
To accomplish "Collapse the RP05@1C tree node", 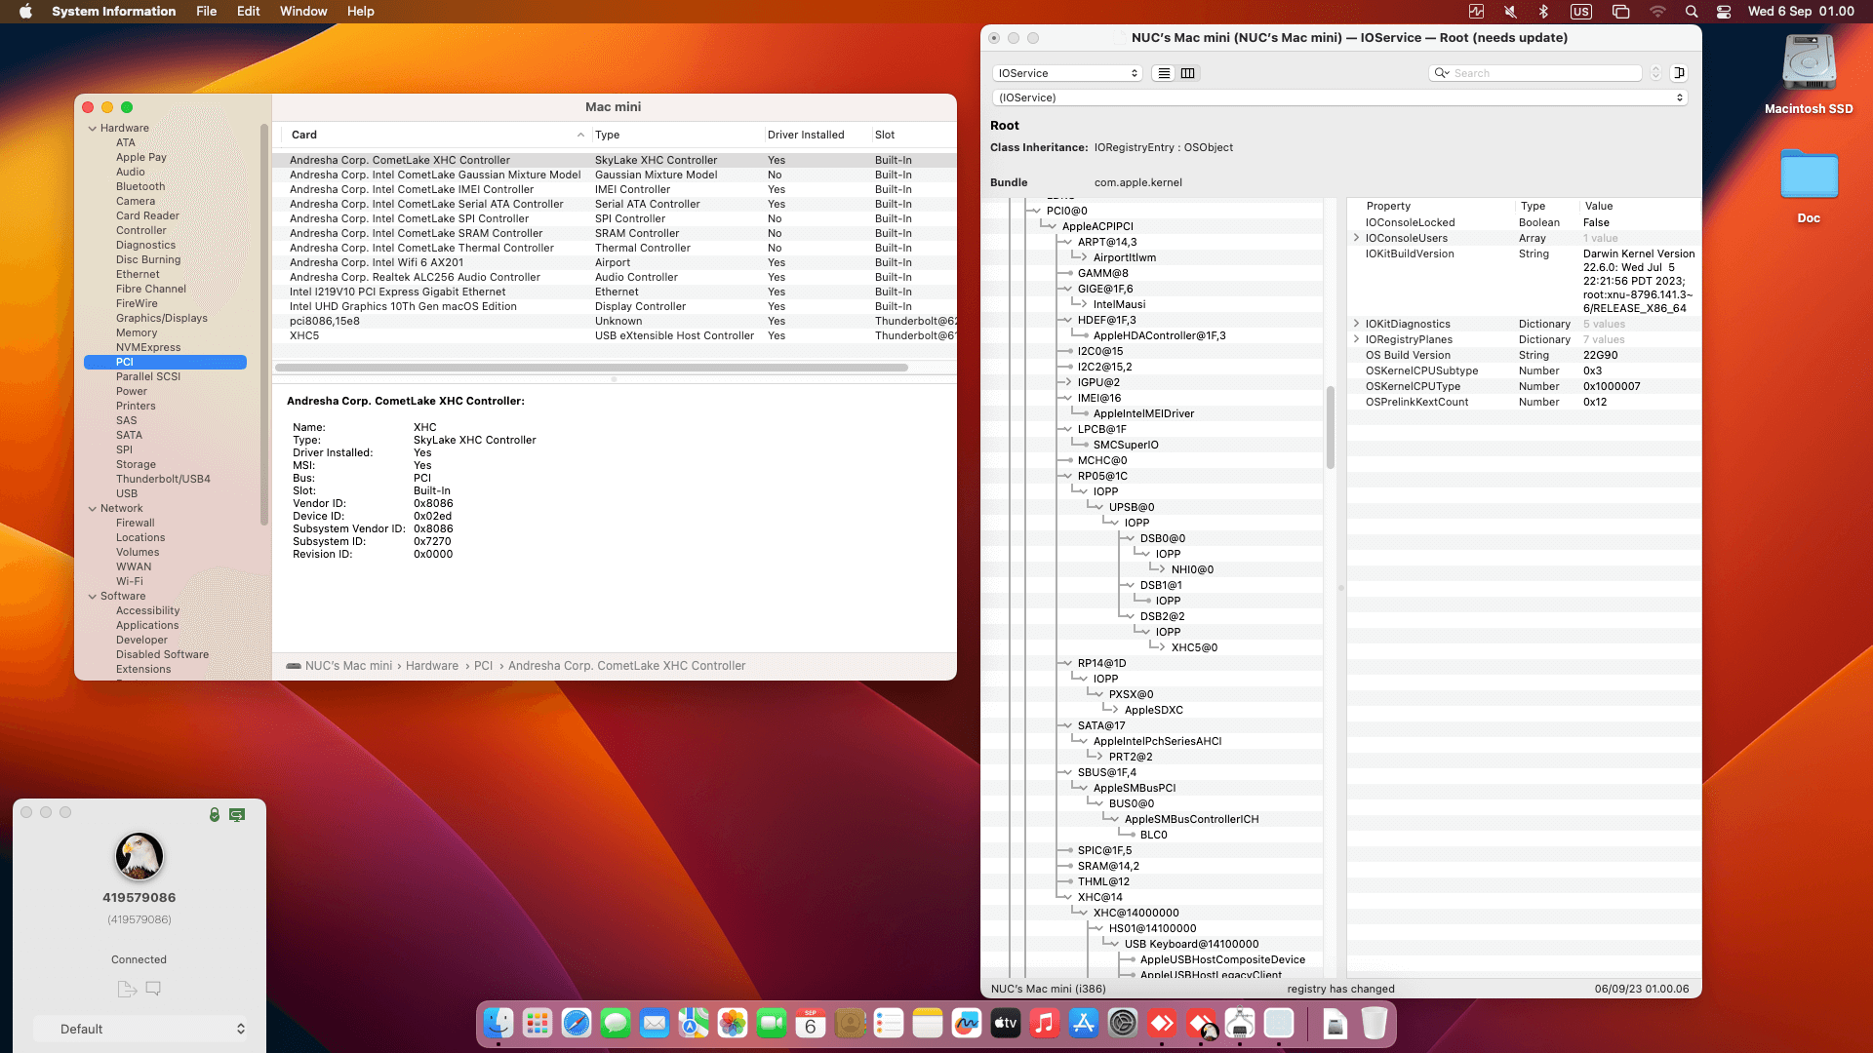I will coord(1068,476).
